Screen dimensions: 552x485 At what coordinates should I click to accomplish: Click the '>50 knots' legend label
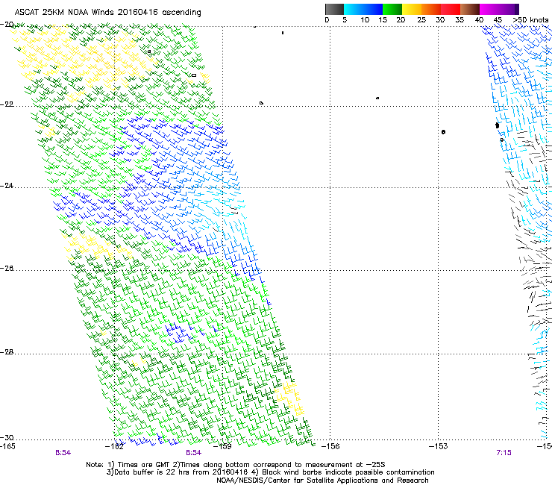click(530, 20)
